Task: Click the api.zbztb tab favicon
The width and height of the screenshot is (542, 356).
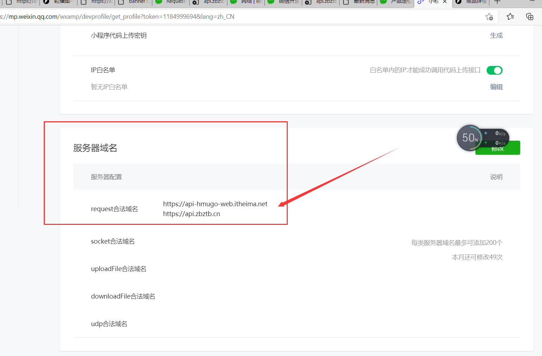Action: pyautogui.click(x=195, y=3)
